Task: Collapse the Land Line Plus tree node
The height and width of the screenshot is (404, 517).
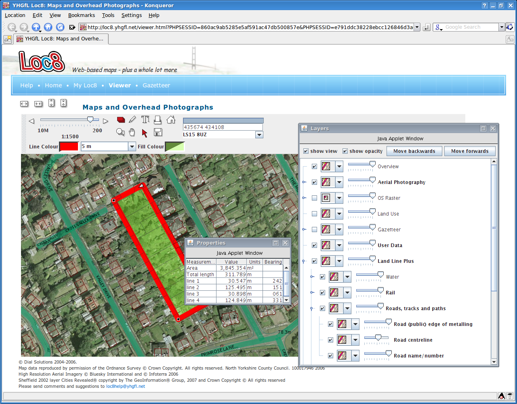Action: click(x=304, y=261)
